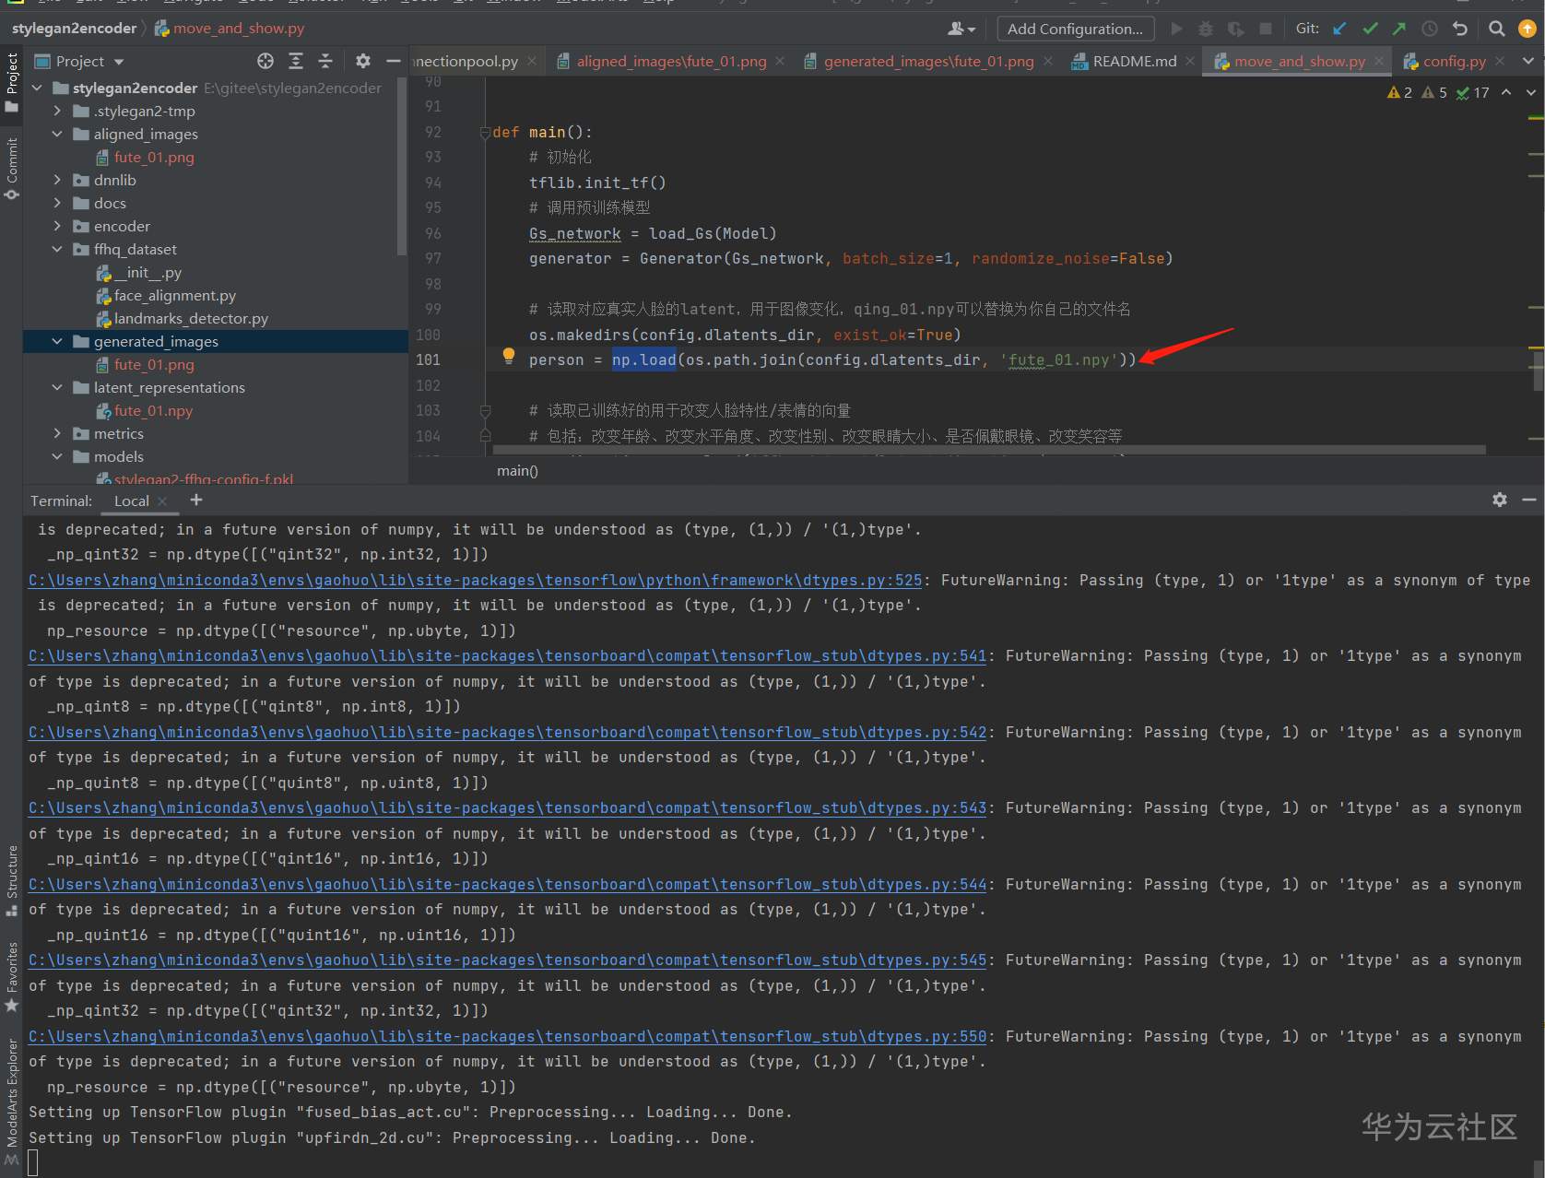
Task: Collapse the ffhq_dataset folder
Action: tap(57, 249)
